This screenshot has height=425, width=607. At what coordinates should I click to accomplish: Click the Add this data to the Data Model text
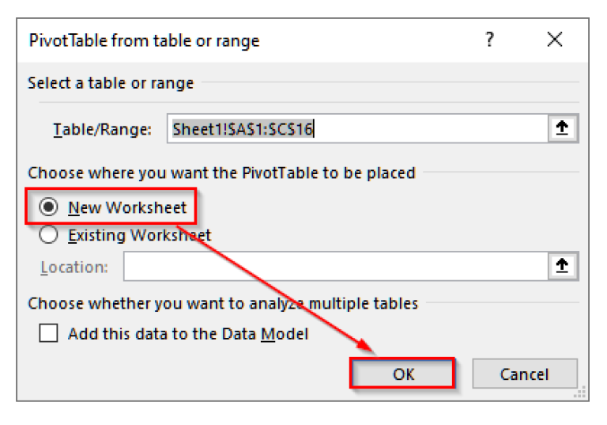(x=188, y=334)
